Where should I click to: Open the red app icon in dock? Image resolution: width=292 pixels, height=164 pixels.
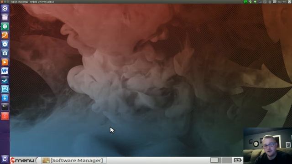click(5, 116)
